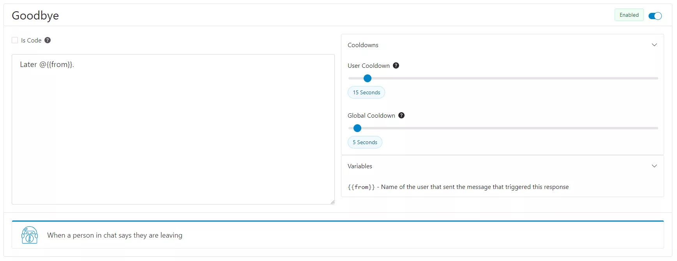677x261 pixels.
Task: Click the 5 Seconds value badge
Action: pos(365,143)
